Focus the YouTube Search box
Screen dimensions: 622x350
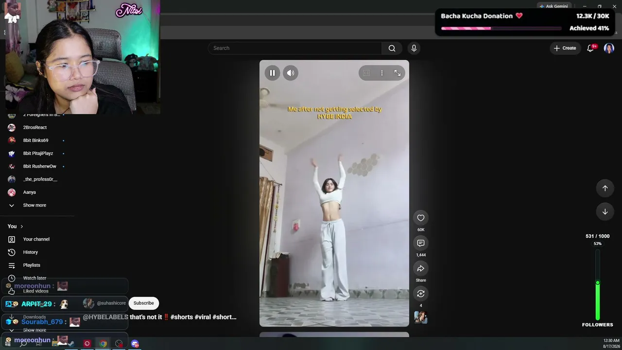(x=295, y=48)
